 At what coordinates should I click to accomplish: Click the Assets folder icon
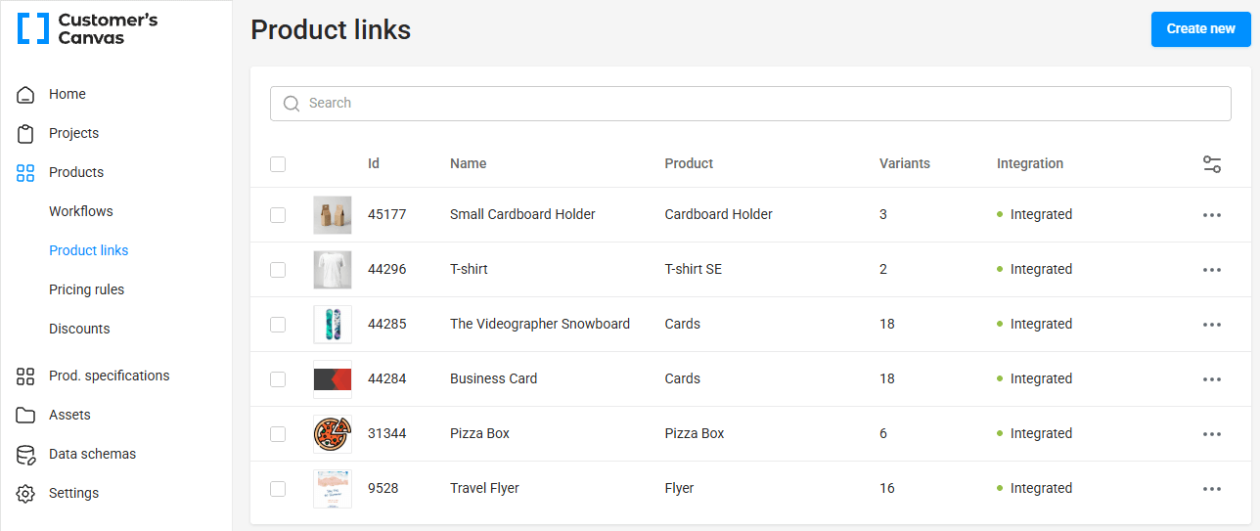25,416
